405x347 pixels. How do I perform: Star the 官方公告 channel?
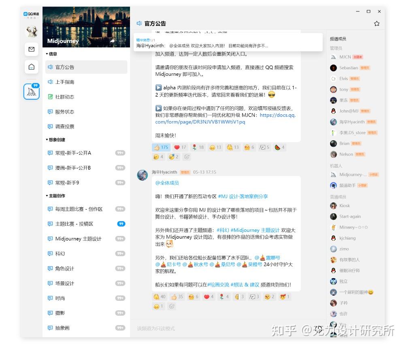(377, 24)
